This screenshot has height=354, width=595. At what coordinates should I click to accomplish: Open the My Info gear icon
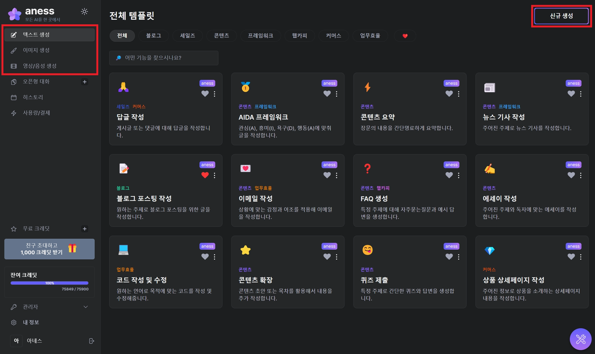(x=14, y=323)
